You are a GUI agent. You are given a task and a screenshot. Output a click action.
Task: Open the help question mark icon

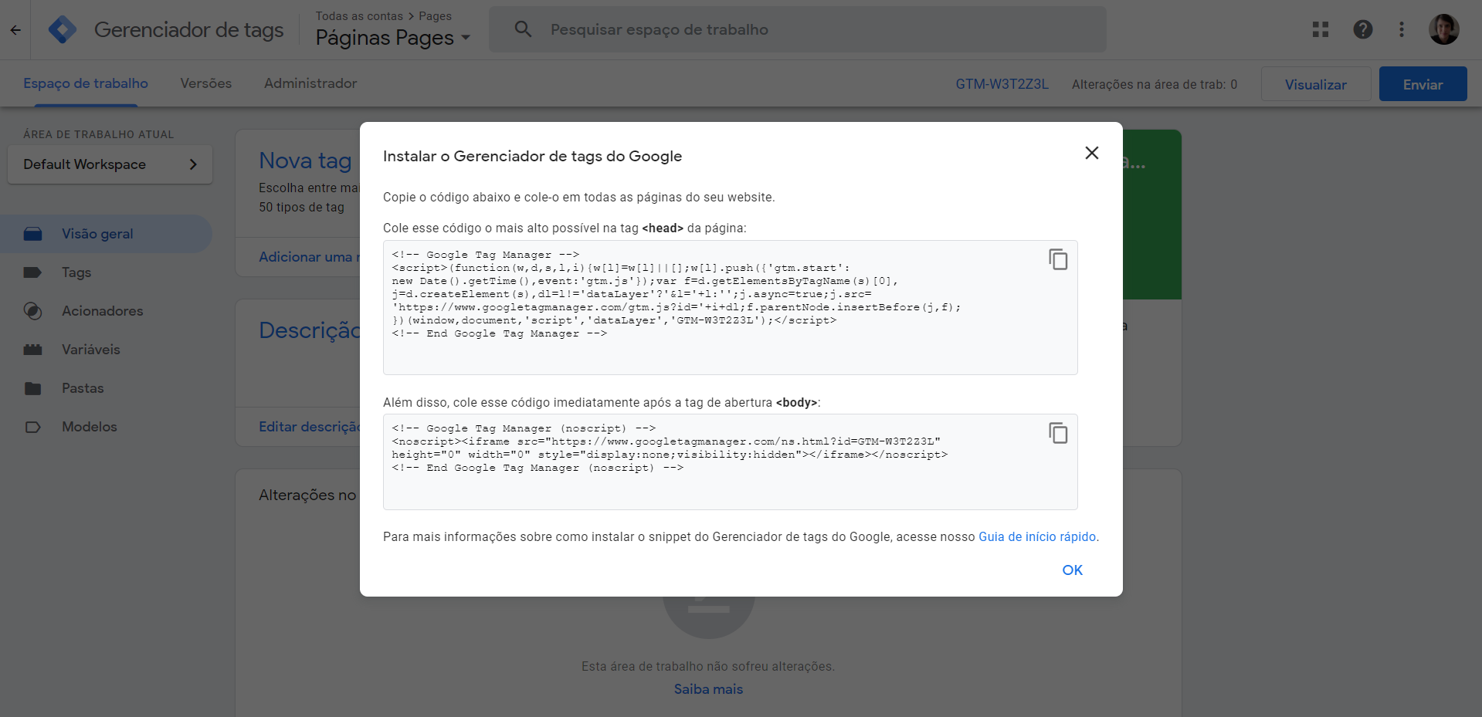pos(1363,29)
